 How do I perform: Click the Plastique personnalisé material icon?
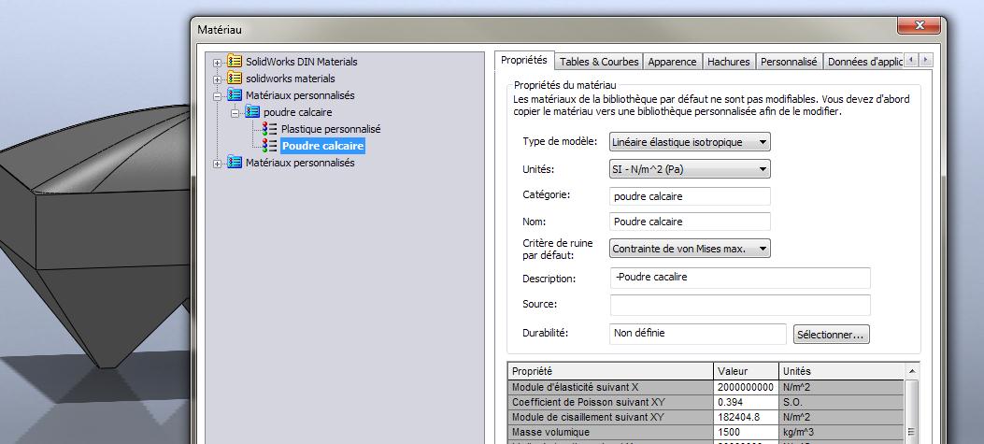coord(270,129)
